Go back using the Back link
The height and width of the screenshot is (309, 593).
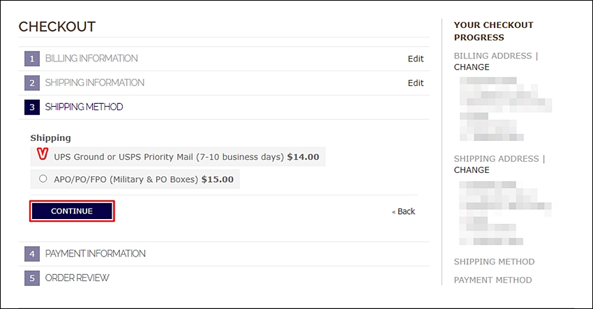click(403, 211)
